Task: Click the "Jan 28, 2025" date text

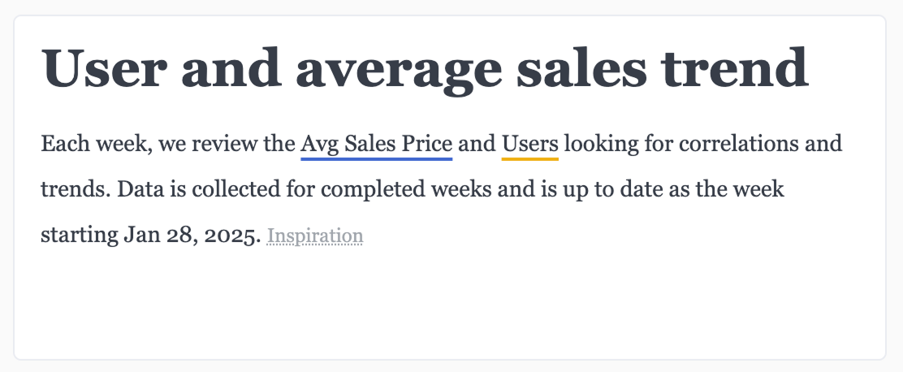Action: click(x=192, y=236)
